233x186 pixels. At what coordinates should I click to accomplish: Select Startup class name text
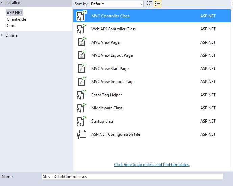click(102, 121)
